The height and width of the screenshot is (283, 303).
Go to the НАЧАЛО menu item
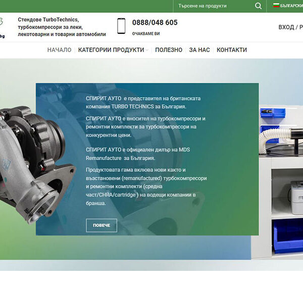[x=59, y=50]
